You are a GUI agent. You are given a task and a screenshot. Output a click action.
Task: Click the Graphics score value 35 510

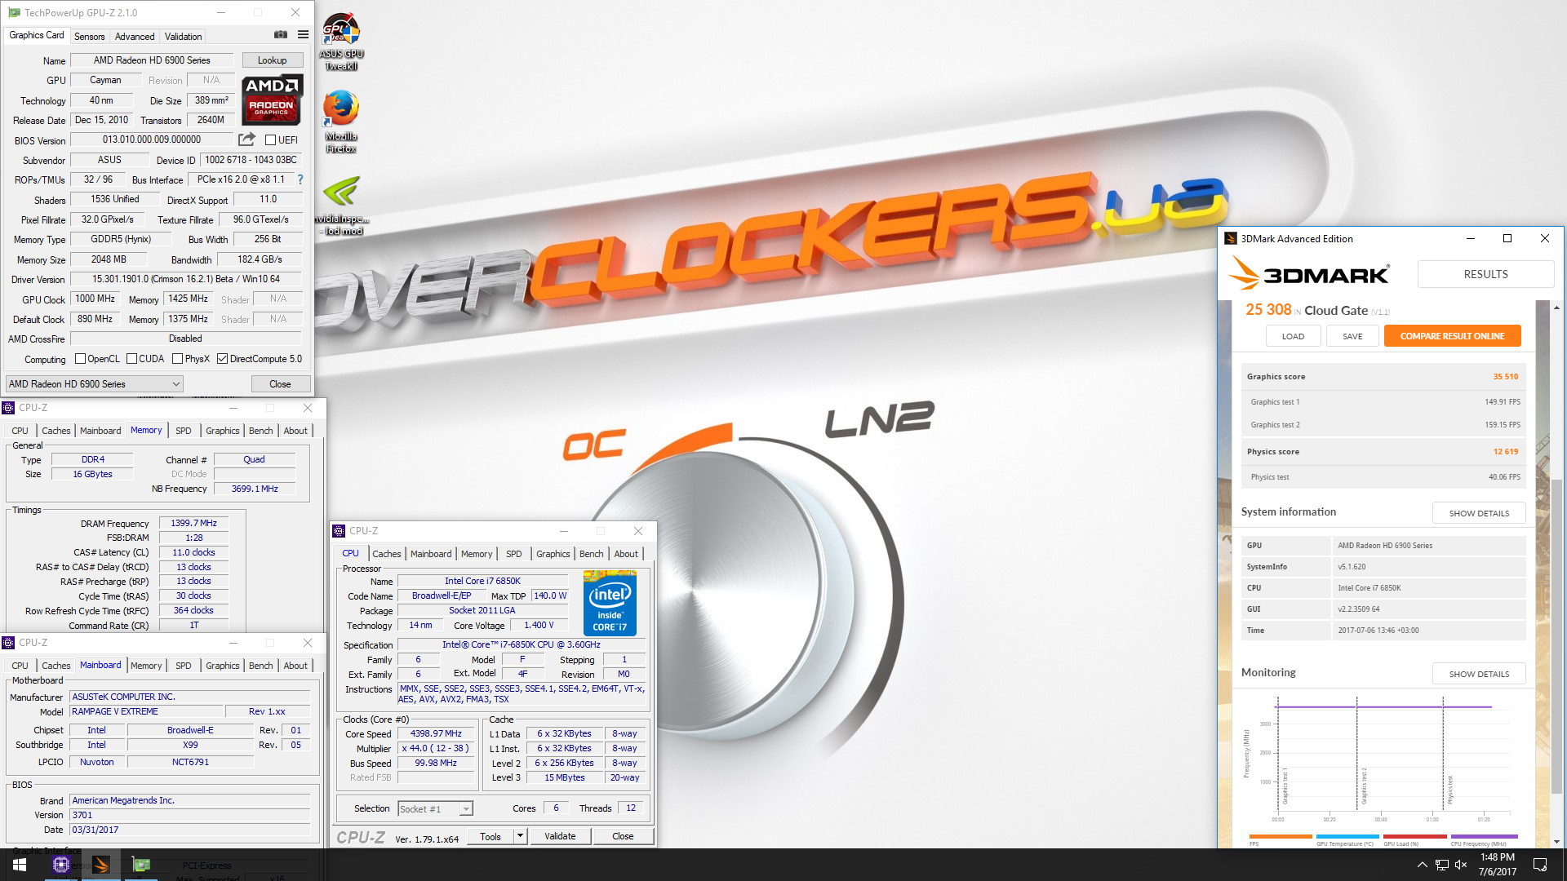[1505, 377]
